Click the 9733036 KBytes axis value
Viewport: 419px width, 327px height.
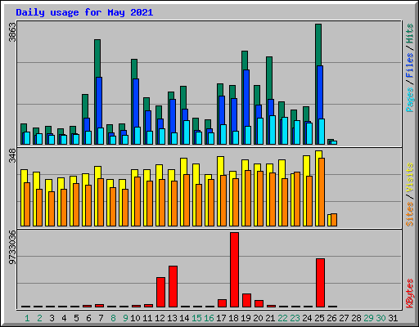pyautogui.click(x=12, y=248)
